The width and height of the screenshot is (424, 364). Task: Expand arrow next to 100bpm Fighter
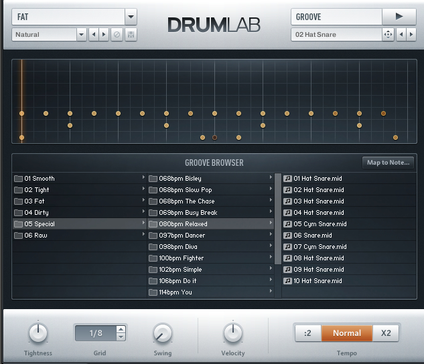point(271,257)
